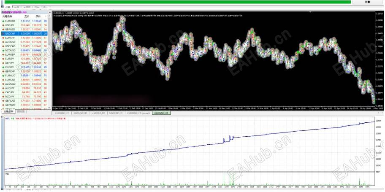Click the Market Watch vertical scrollbar
Screen dimensions: 385x192
click(x=49, y=61)
